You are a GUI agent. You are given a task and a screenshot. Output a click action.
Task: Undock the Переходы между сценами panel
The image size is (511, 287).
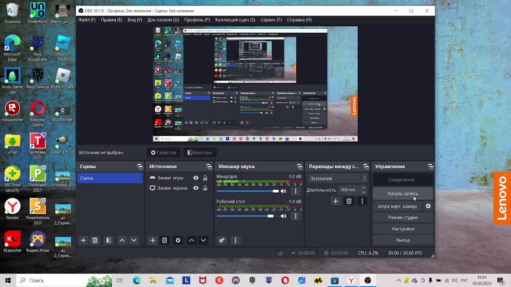366,166
